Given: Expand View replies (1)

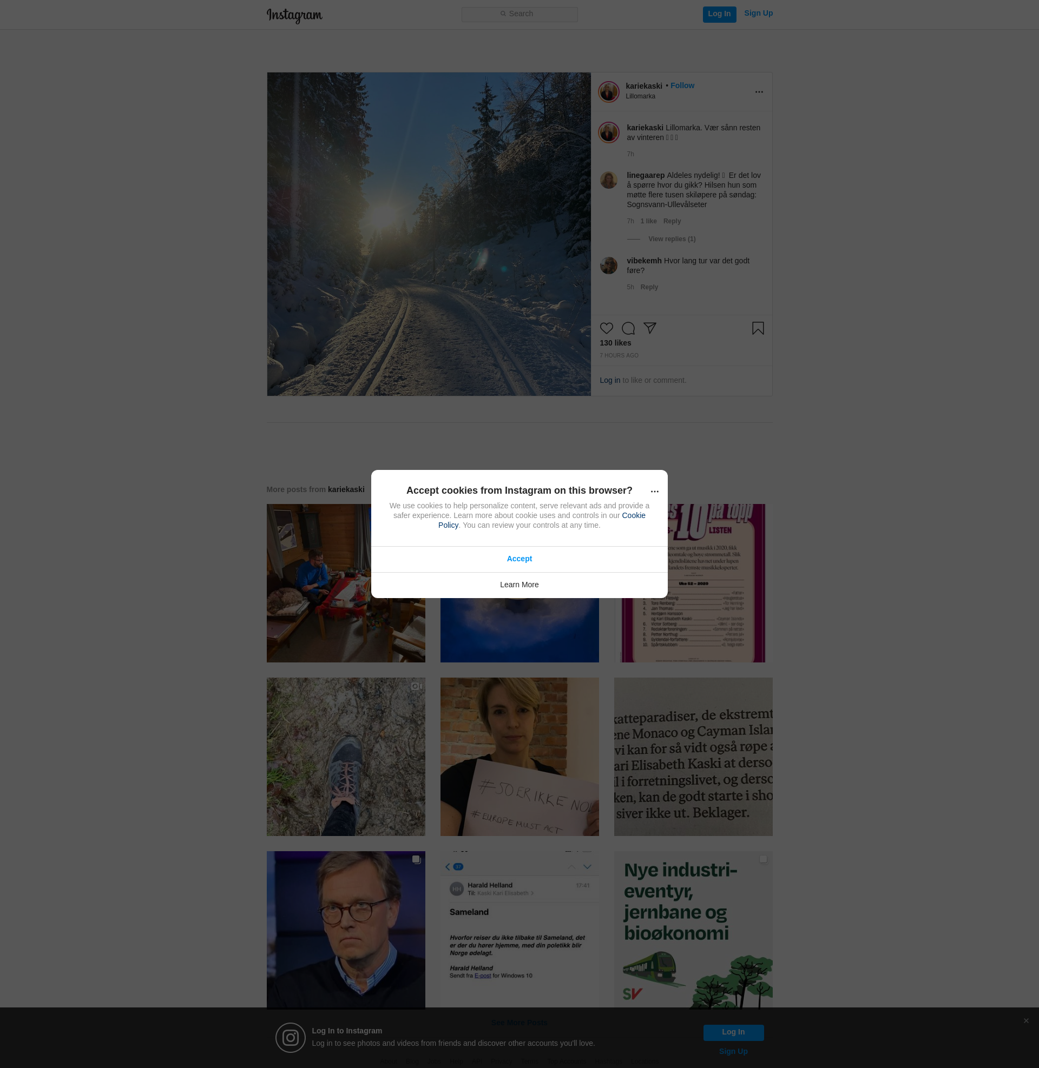Looking at the screenshot, I should tap(672, 239).
